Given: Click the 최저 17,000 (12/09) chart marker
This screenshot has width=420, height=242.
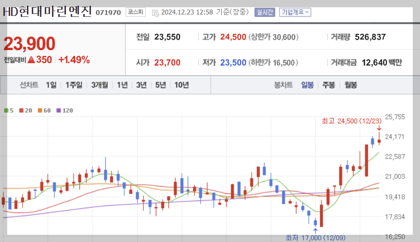Looking at the screenshot, I should [x=315, y=238].
